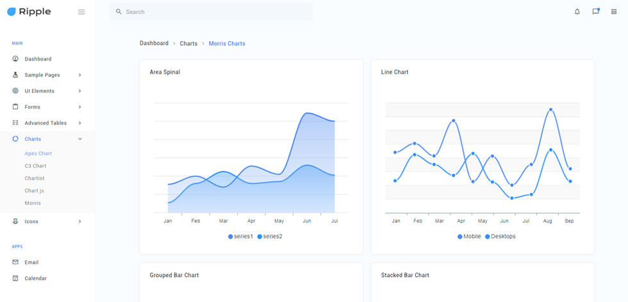
Task: Click the APPS section heading
Action: [17, 247]
